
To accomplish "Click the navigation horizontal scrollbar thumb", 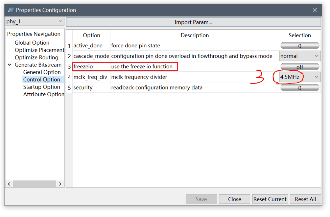I will 34,184.
